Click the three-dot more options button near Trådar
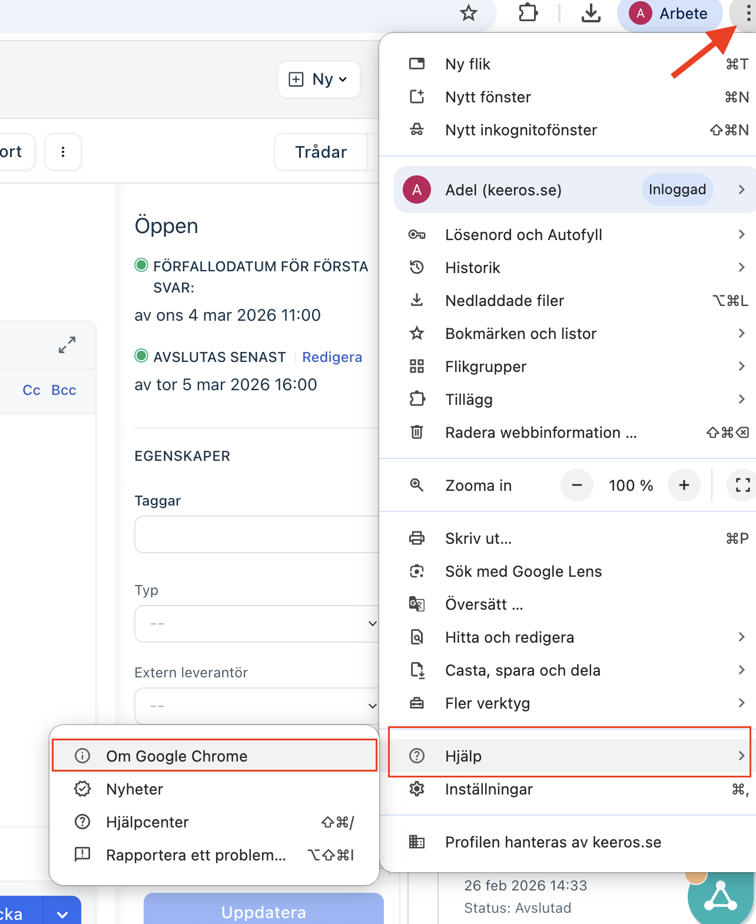This screenshot has height=924, width=756. click(63, 152)
